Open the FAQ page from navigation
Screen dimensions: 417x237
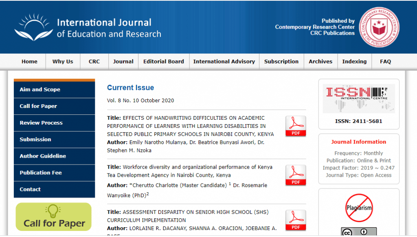[385, 61]
